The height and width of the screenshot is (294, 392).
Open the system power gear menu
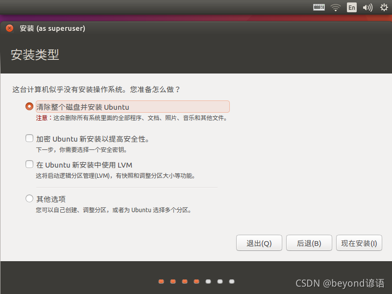[384, 7]
